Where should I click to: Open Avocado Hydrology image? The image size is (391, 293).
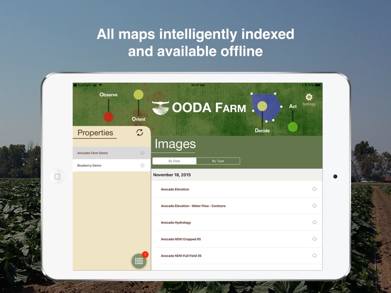(237, 223)
